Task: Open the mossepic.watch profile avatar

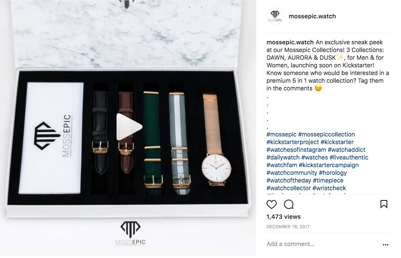Action: (275, 16)
